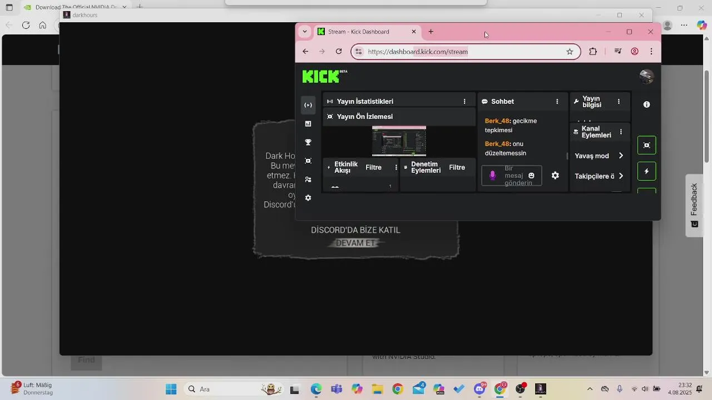This screenshot has width=712, height=400.
Task: Open the Chrome profile icon in toolbar
Action: point(635,52)
